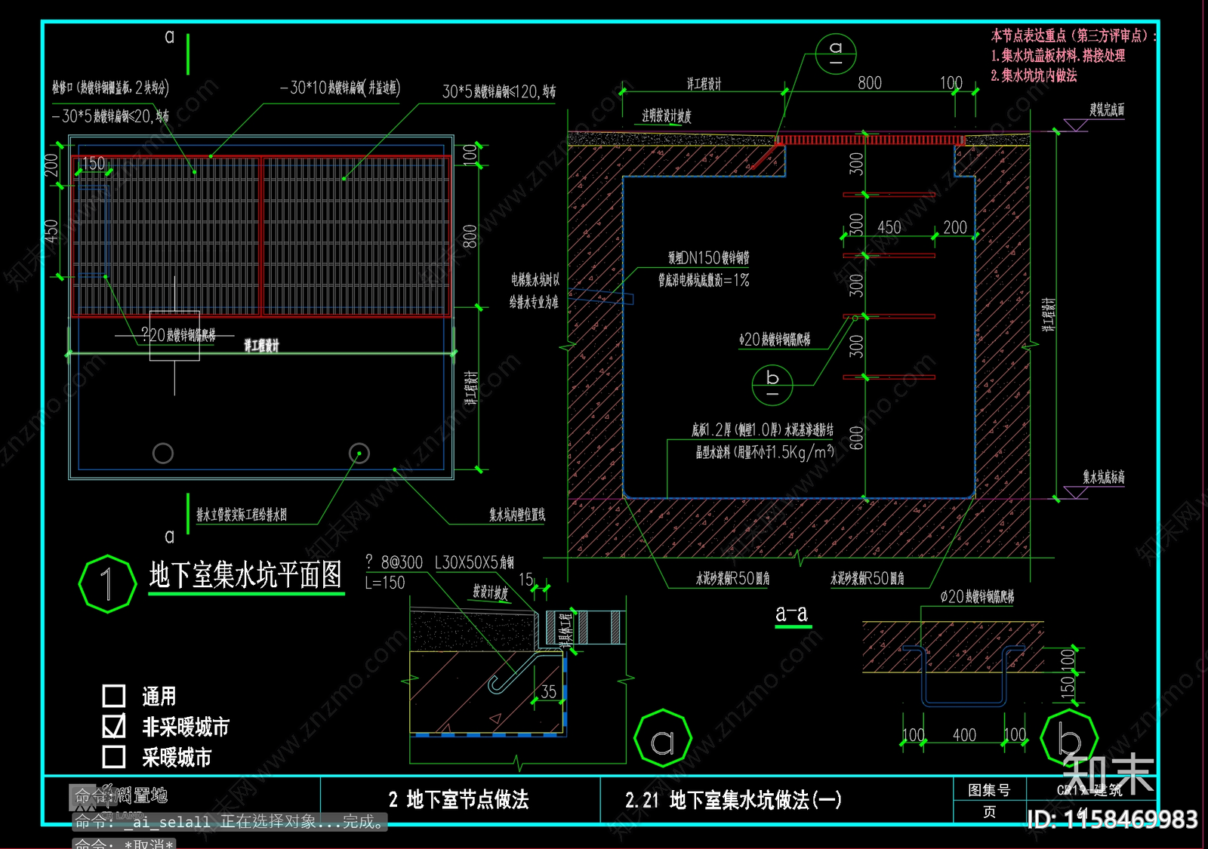
Task: Select the -30*5热镀锌扁钢≤20,均布 annotation
Action: pos(110,116)
